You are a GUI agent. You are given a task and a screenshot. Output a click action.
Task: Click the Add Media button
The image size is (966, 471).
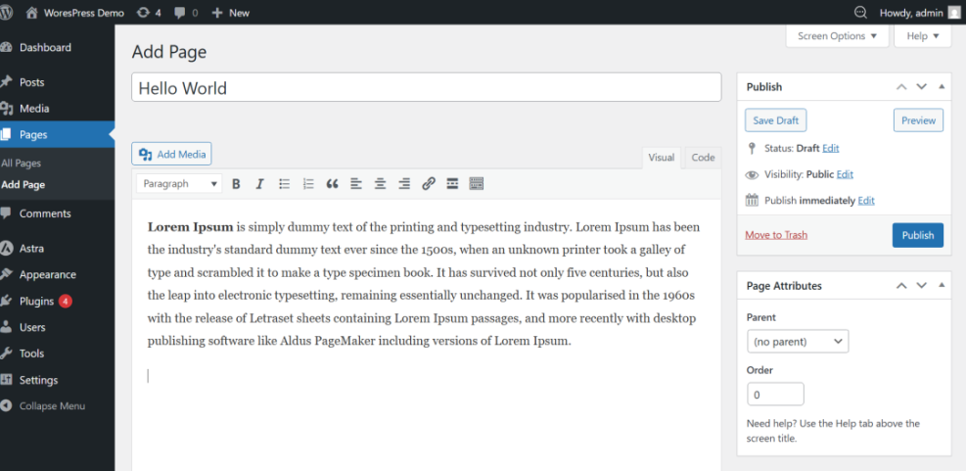(171, 154)
